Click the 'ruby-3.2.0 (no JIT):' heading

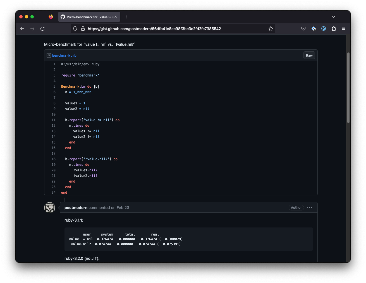coord(82,258)
